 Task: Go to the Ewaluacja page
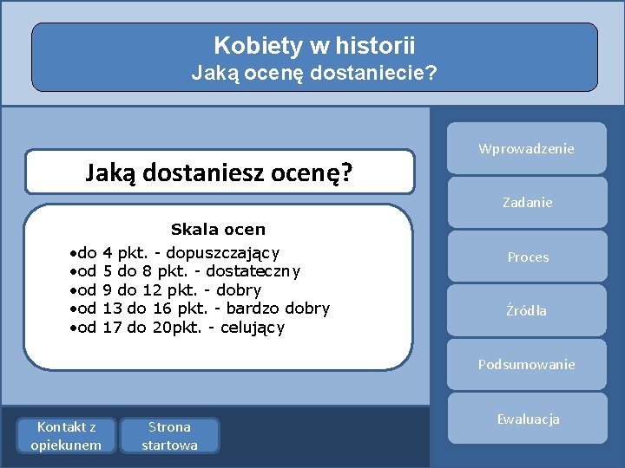[x=528, y=419]
